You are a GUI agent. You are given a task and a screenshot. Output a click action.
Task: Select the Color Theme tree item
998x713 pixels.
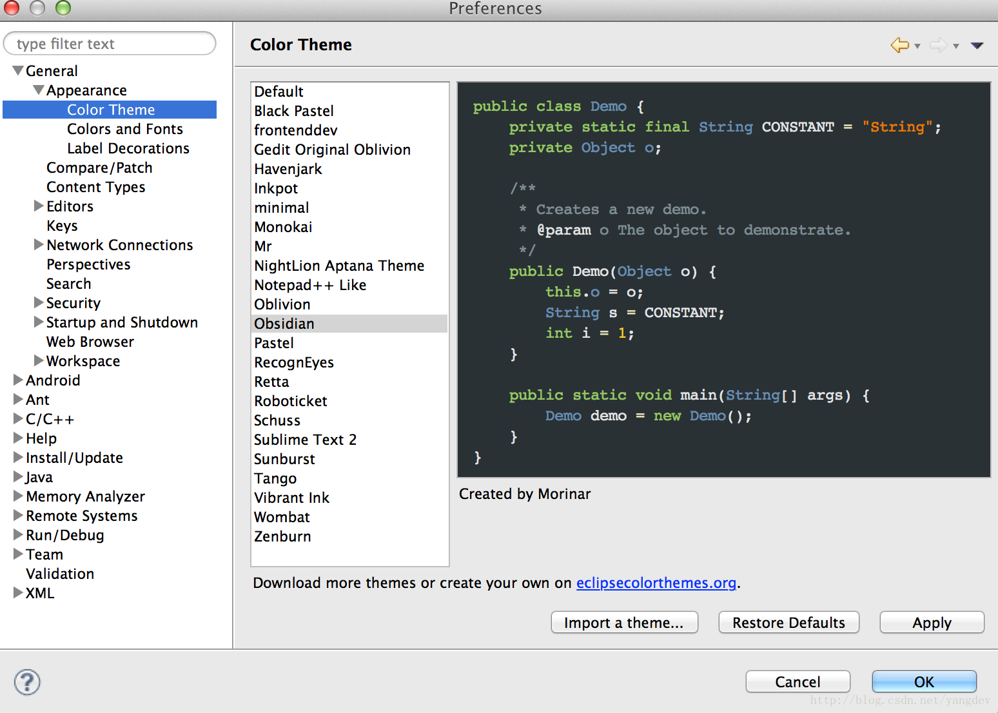[110, 110]
